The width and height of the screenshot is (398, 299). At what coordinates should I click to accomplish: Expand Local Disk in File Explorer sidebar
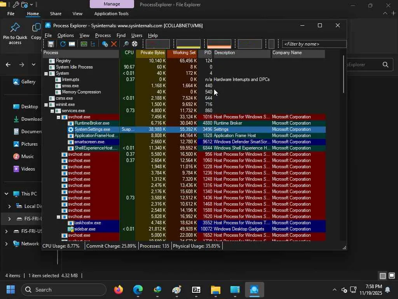(9, 206)
